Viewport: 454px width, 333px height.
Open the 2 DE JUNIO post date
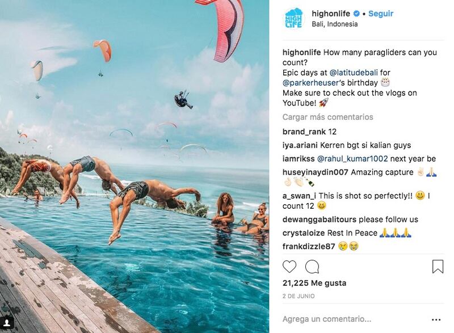coord(299,296)
